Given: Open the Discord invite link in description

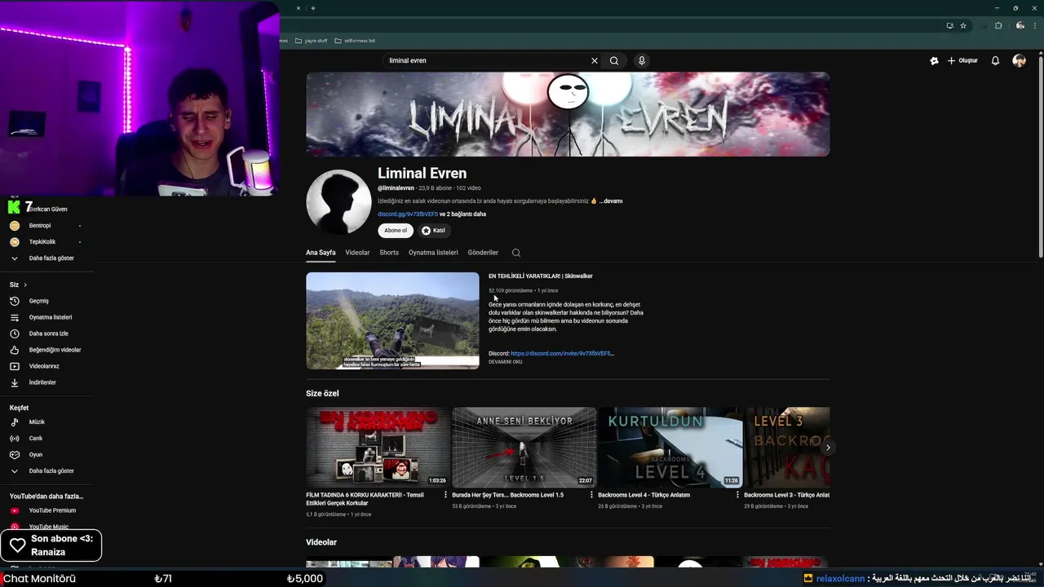Looking at the screenshot, I should coord(562,354).
